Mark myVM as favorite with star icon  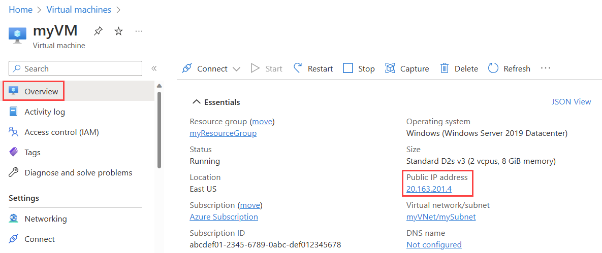point(119,31)
